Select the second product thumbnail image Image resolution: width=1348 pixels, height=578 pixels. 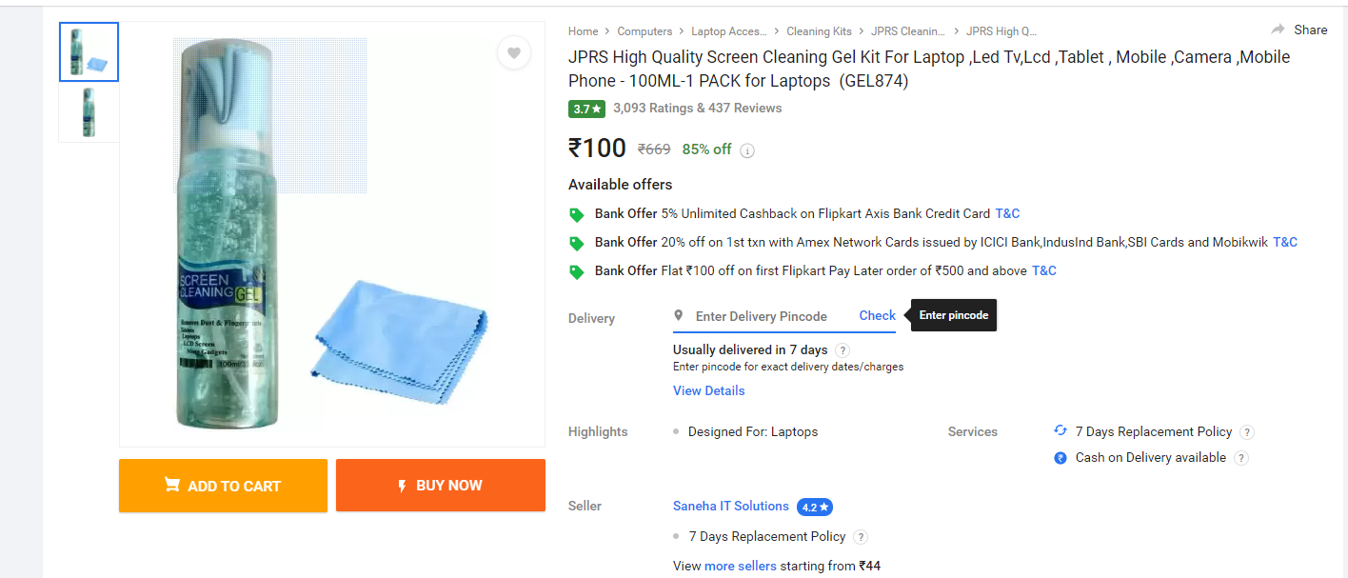pos(89,113)
